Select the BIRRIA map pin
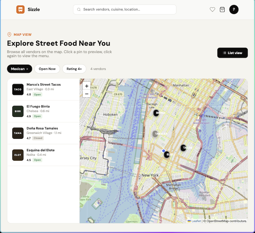Viewport: 255px width, 233px height. 156,113
